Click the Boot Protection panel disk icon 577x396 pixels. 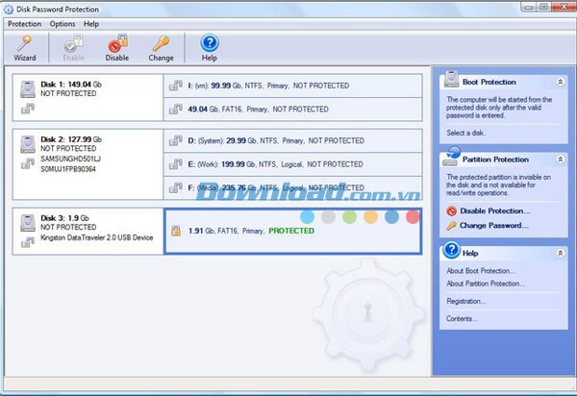click(x=451, y=79)
